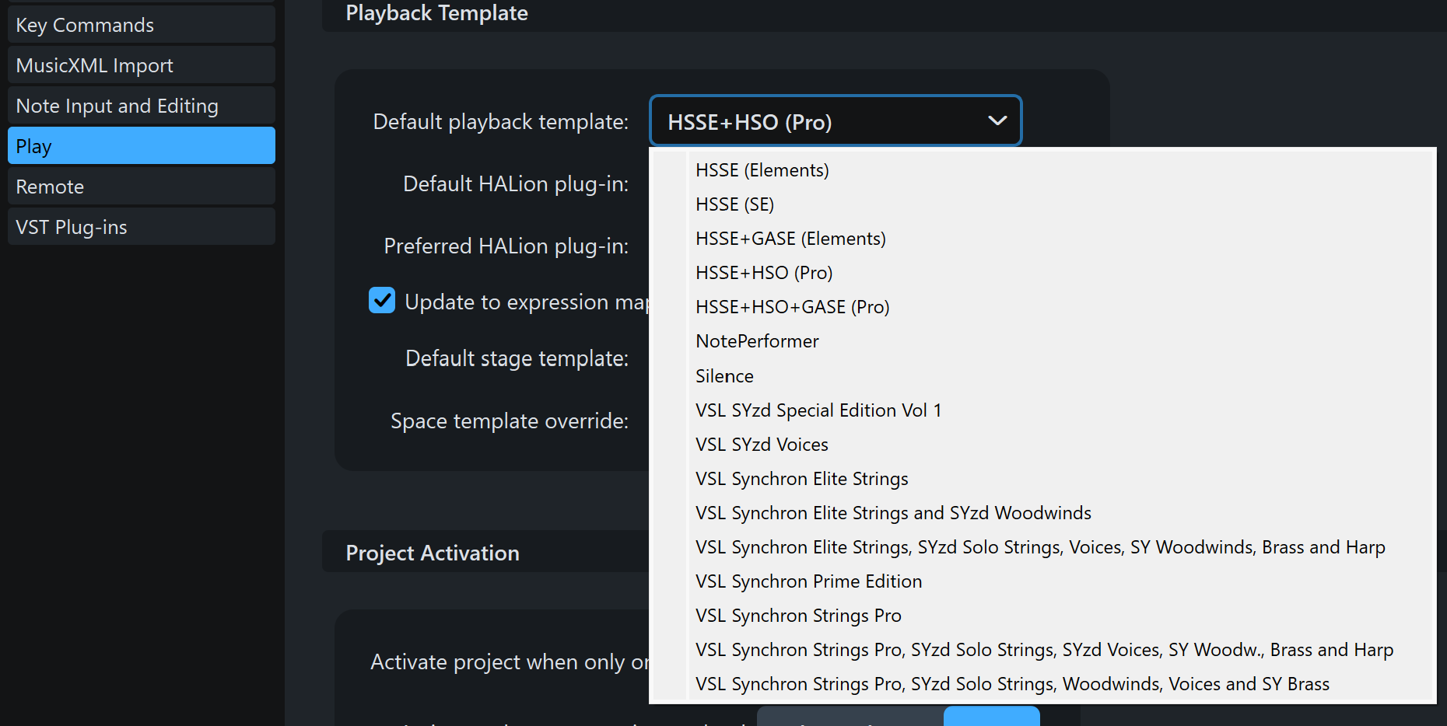Select VSL Synchron Prime Edition template

(1042, 581)
